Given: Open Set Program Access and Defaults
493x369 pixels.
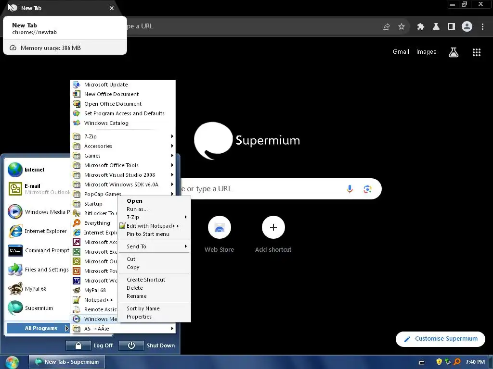Looking at the screenshot, I should point(123,113).
